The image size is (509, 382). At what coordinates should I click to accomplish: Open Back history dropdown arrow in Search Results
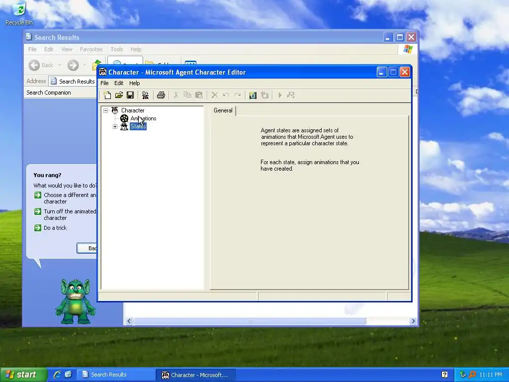60,65
